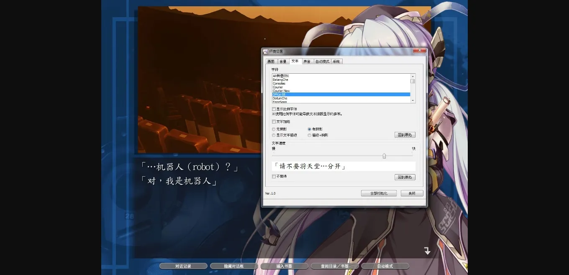Open the 对话记录 dialogue history
This screenshot has height=275, width=569.
tap(183, 265)
